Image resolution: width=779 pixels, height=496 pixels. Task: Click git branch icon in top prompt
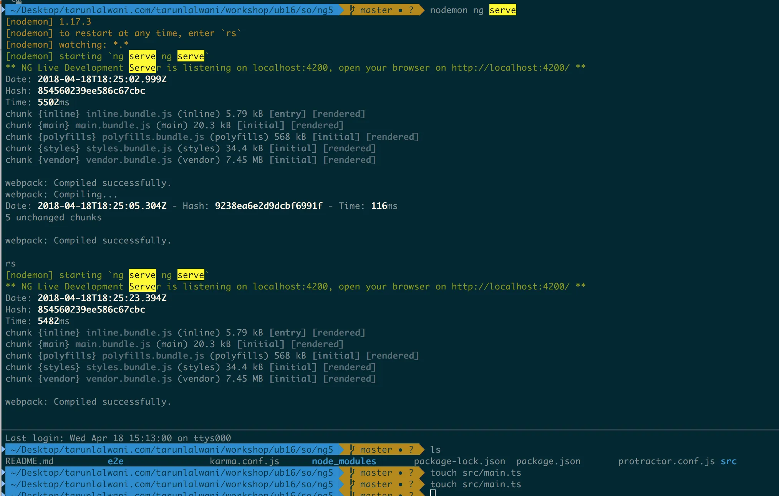(x=352, y=10)
